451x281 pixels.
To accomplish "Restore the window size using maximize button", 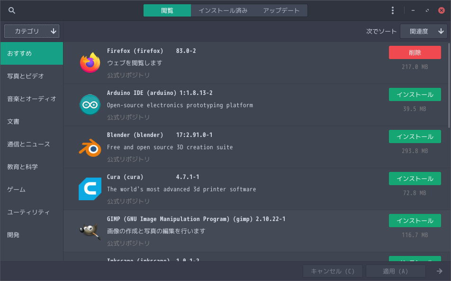I will 427,10.
